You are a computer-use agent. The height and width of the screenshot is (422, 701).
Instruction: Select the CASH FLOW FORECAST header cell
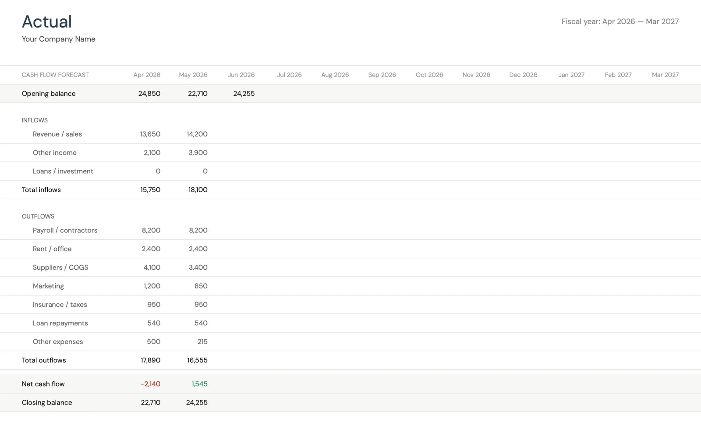coord(55,74)
